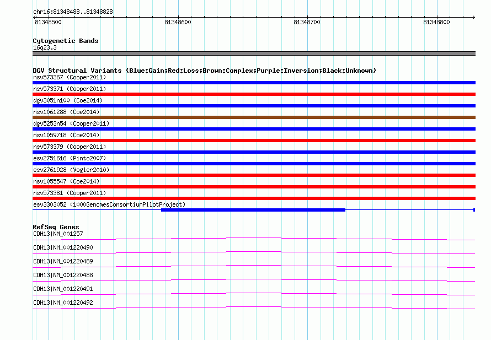Viewport: 491px width, 340px height.
Task: Click ruler tick label 81348800
Action: tap(436, 22)
